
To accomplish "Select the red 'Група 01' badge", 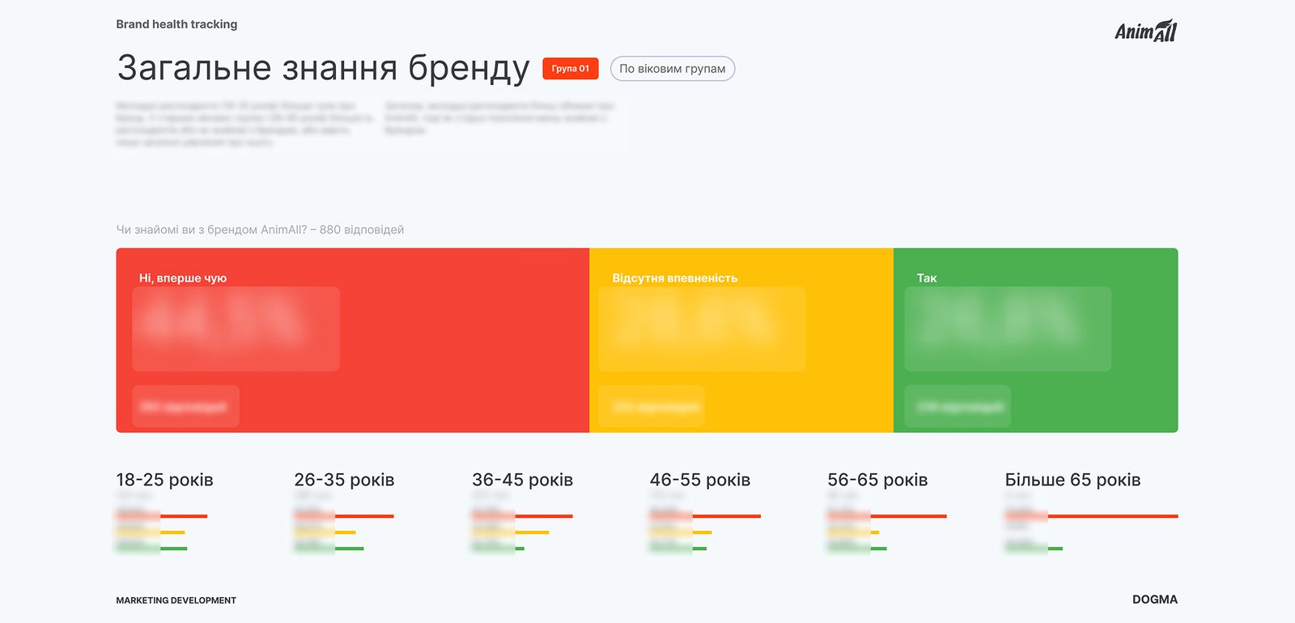I will click(x=571, y=69).
